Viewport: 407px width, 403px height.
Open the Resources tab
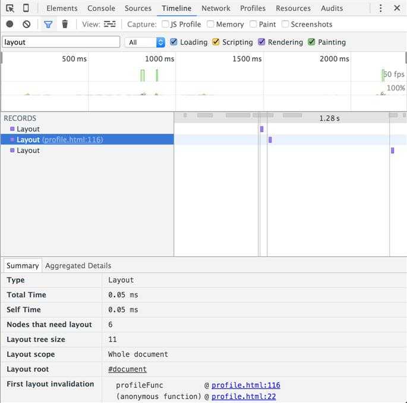click(x=294, y=8)
